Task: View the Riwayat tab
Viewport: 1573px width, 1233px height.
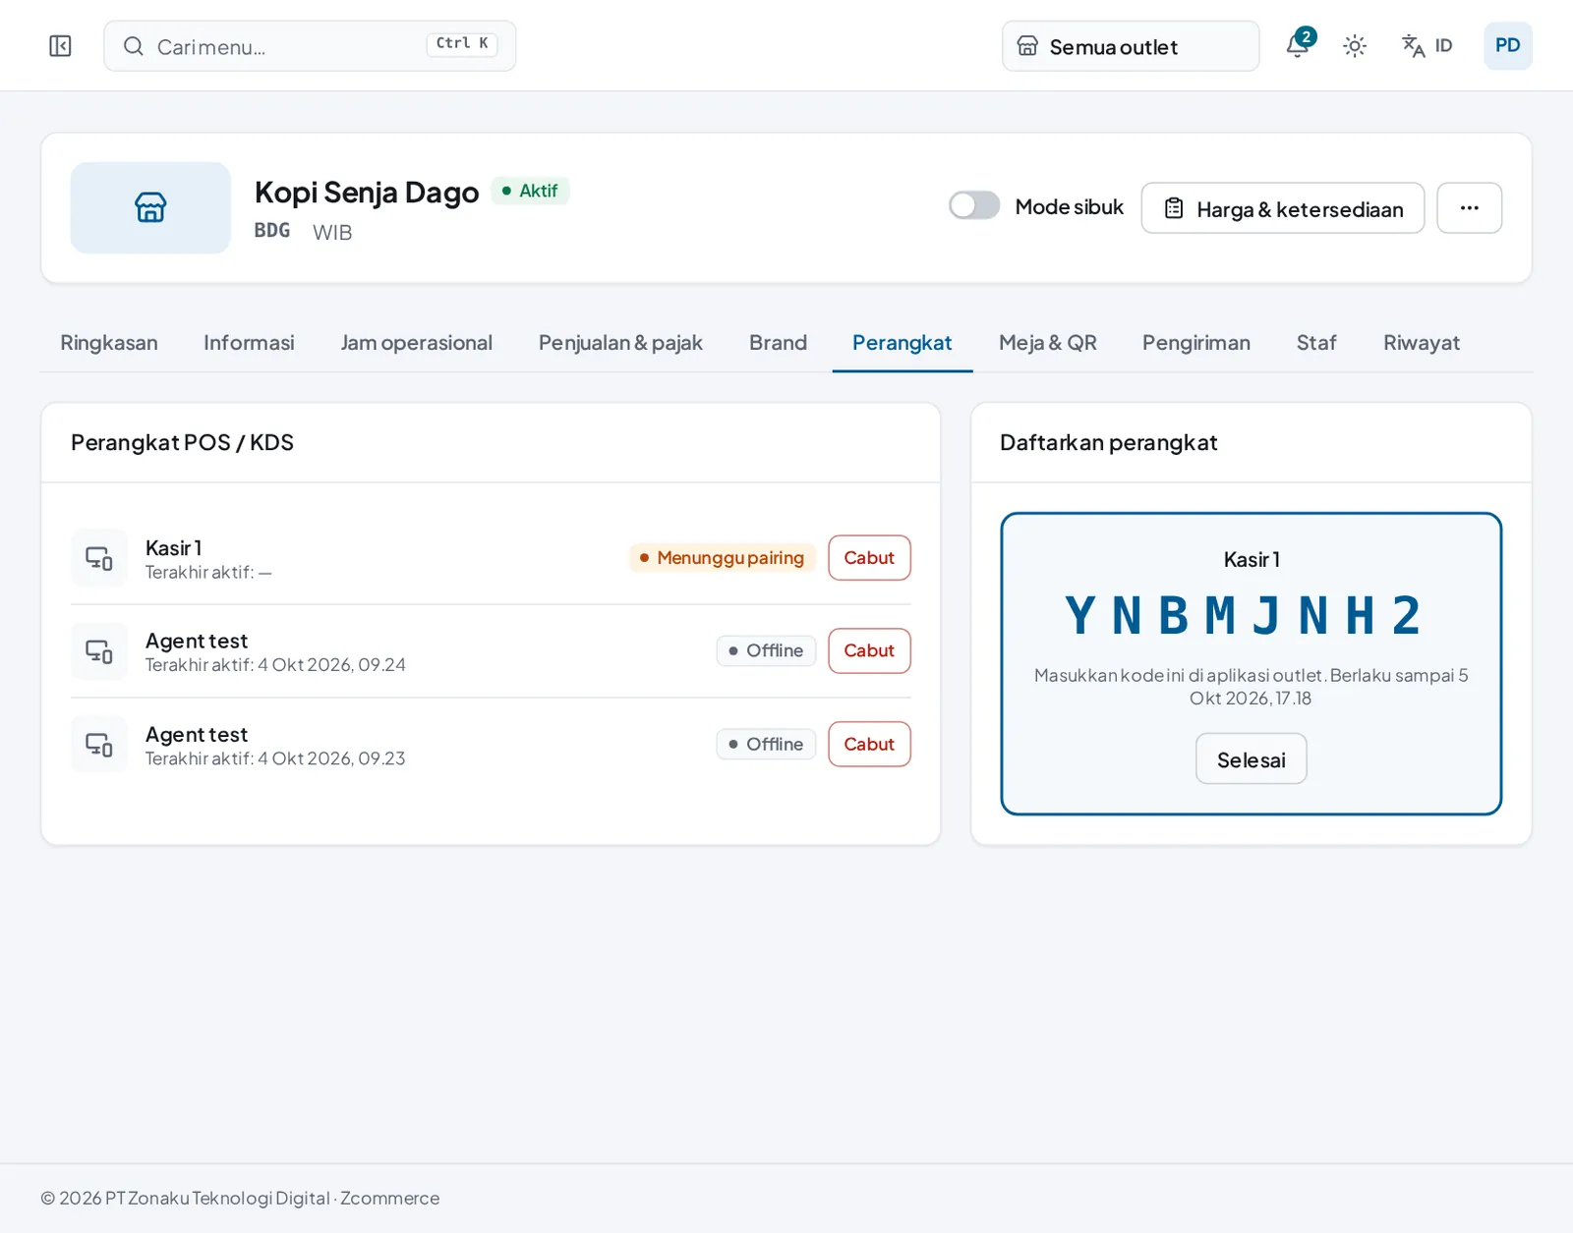Action: click(1422, 343)
